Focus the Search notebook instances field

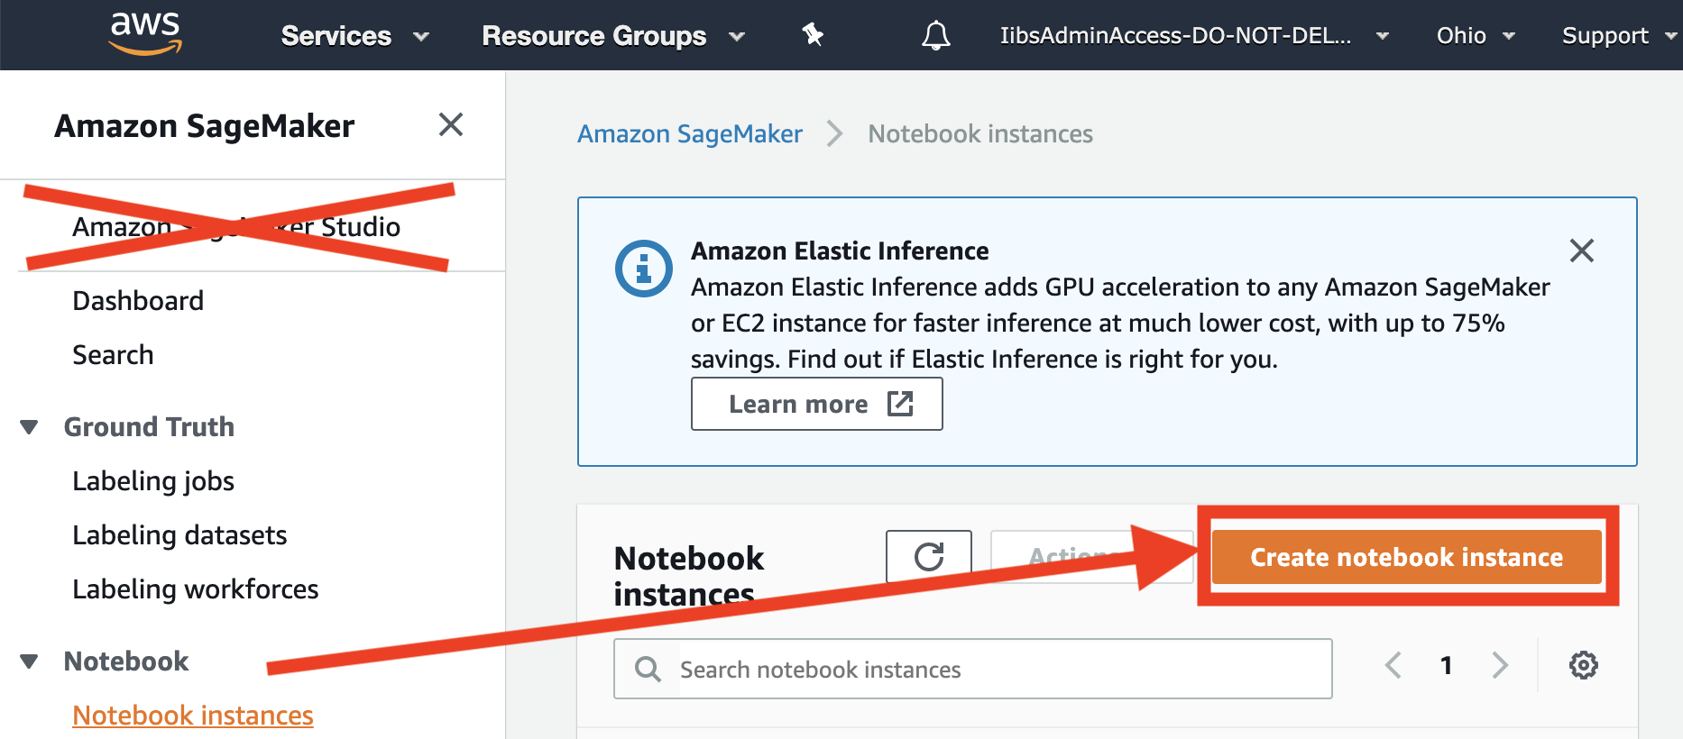[973, 669]
